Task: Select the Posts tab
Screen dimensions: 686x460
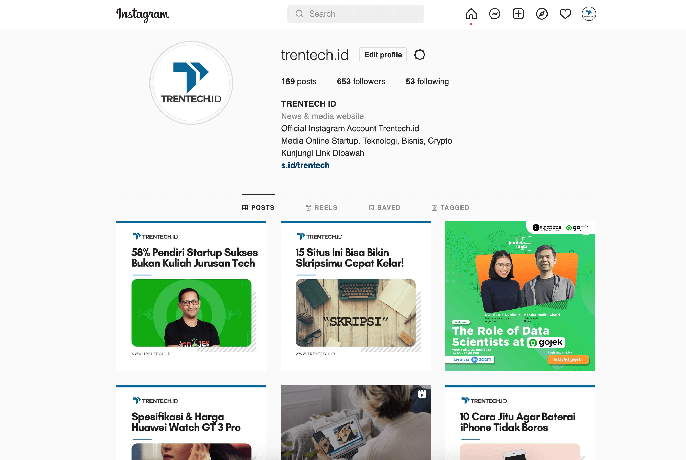Action: (258, 208)
